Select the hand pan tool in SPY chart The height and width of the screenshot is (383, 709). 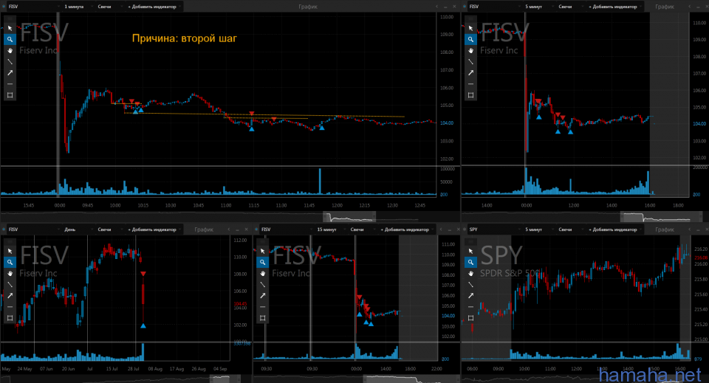click(470, 273)
